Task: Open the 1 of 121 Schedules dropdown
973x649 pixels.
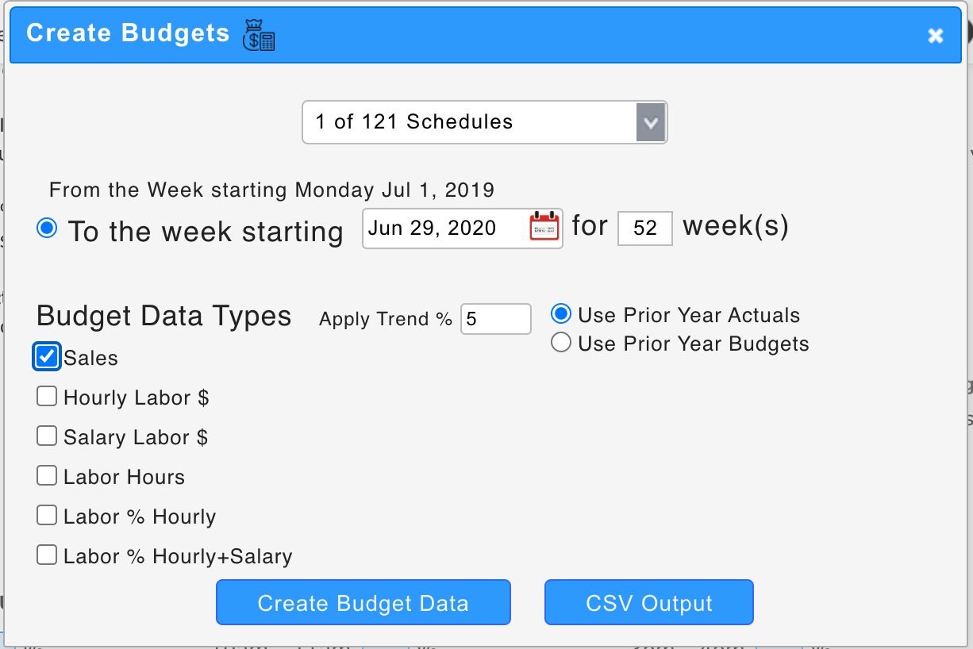Action: coord(468,122)
